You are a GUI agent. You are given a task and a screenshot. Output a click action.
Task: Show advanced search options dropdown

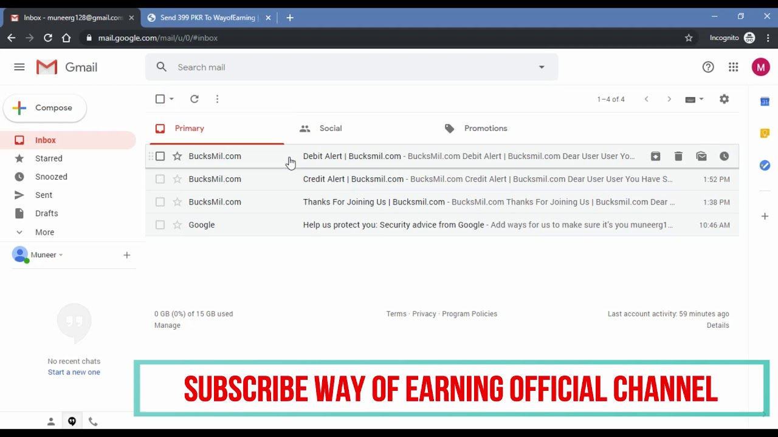pyautogui.click(x=542, y=67)
